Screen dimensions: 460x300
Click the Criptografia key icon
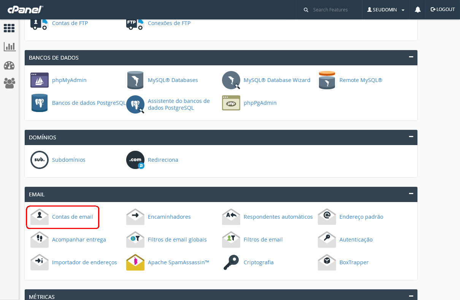(x=231, y=262)
